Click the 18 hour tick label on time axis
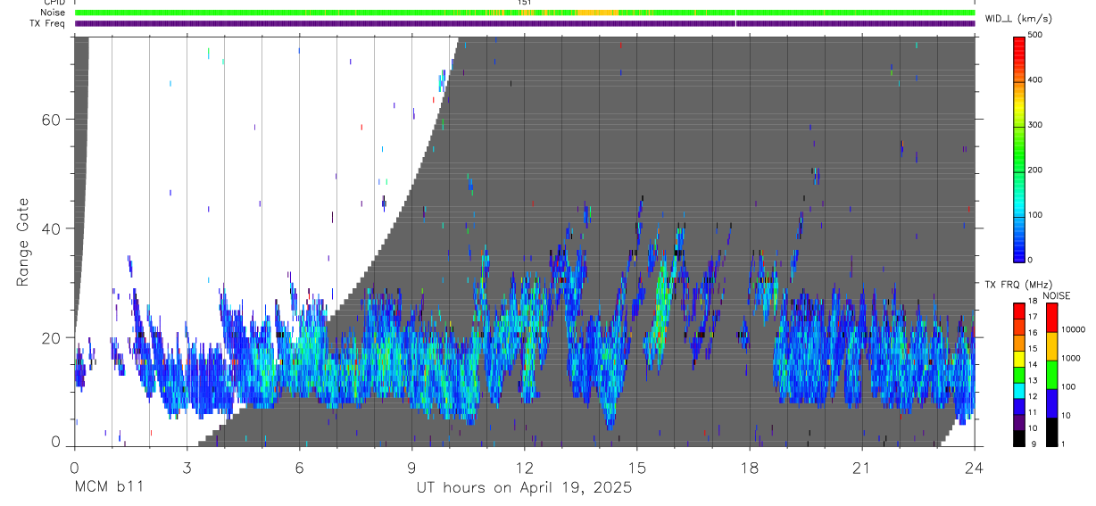Screen dimensions: 1096x506 (x=750, y=469)
